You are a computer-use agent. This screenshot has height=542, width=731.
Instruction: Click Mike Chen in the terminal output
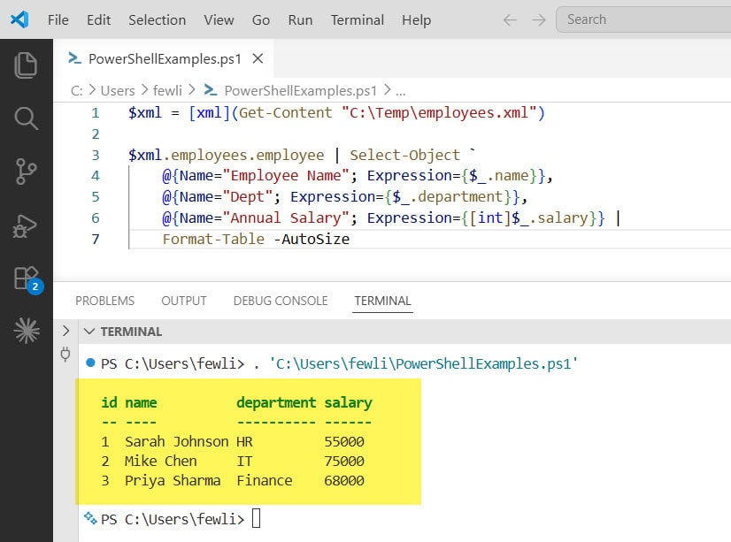(x=161, y=461)
